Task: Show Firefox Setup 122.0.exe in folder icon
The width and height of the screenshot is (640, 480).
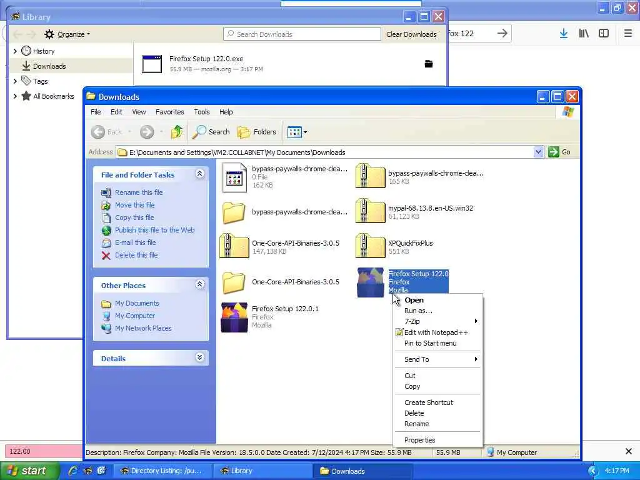Action: pyautogui.click(x=429, y=64)
